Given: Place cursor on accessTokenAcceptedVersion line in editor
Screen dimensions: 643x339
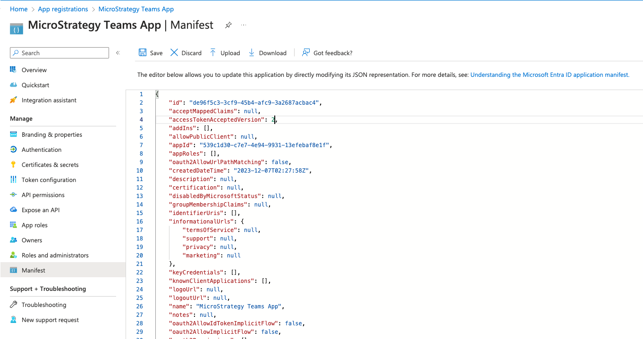Looking at the screenshot, I should coord(217,120).
